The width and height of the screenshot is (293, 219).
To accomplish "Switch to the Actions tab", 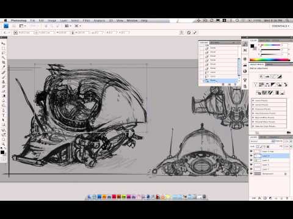I will pyautogui.click(x=215, y=43).
